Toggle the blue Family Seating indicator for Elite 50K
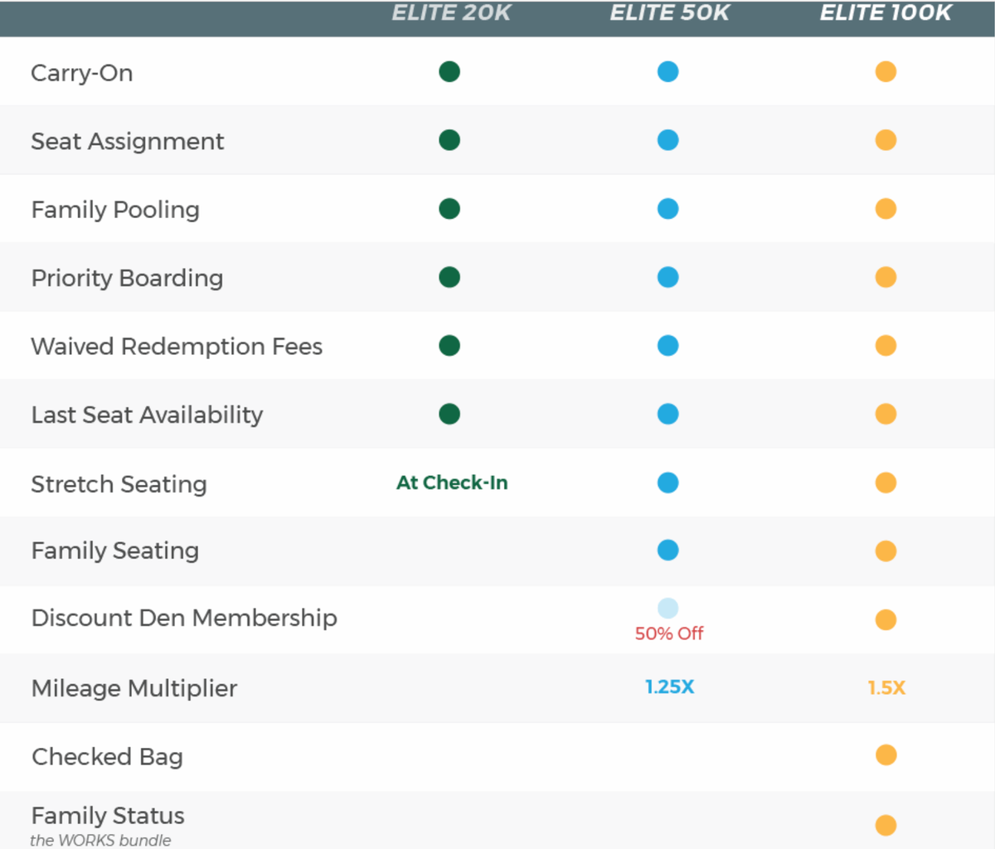Image resolution: width=995 pixels, height=849 pixels. [668, 550]
